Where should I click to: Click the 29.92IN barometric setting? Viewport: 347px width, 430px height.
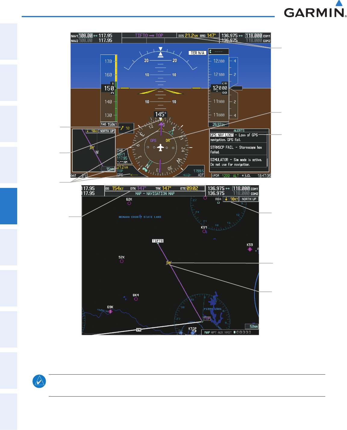coord(219,124)
